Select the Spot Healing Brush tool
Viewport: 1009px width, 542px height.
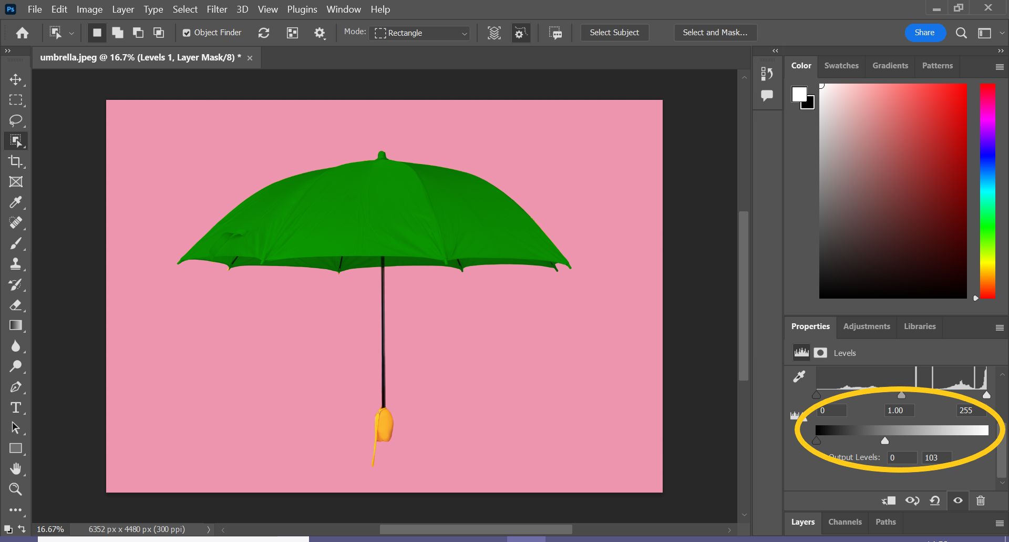16,223
